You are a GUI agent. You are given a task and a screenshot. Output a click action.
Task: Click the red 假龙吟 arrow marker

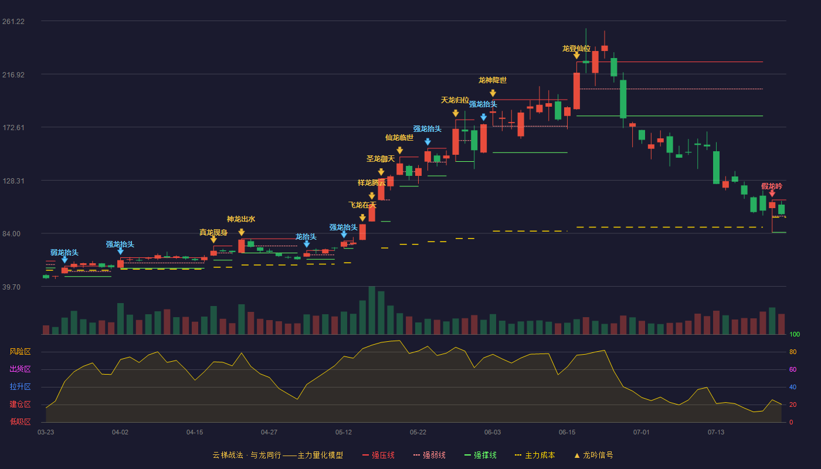point(772,193)
